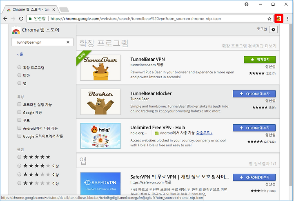Click the tunnelbear.com 제공 publisher text
Viewport: 294px width, 201px height.
[x=147, y=65]
